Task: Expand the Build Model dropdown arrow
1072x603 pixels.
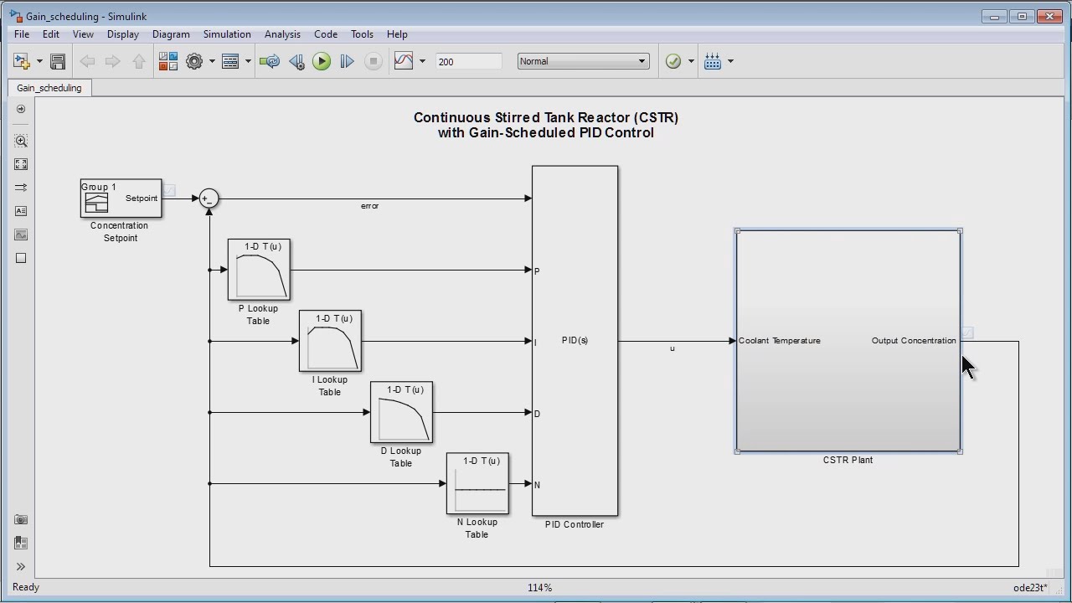Action: click(730, 61)
